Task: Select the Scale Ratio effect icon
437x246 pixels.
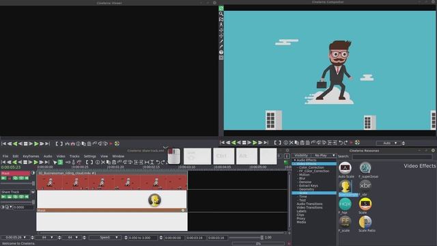Action: click(x=365, y=222)
